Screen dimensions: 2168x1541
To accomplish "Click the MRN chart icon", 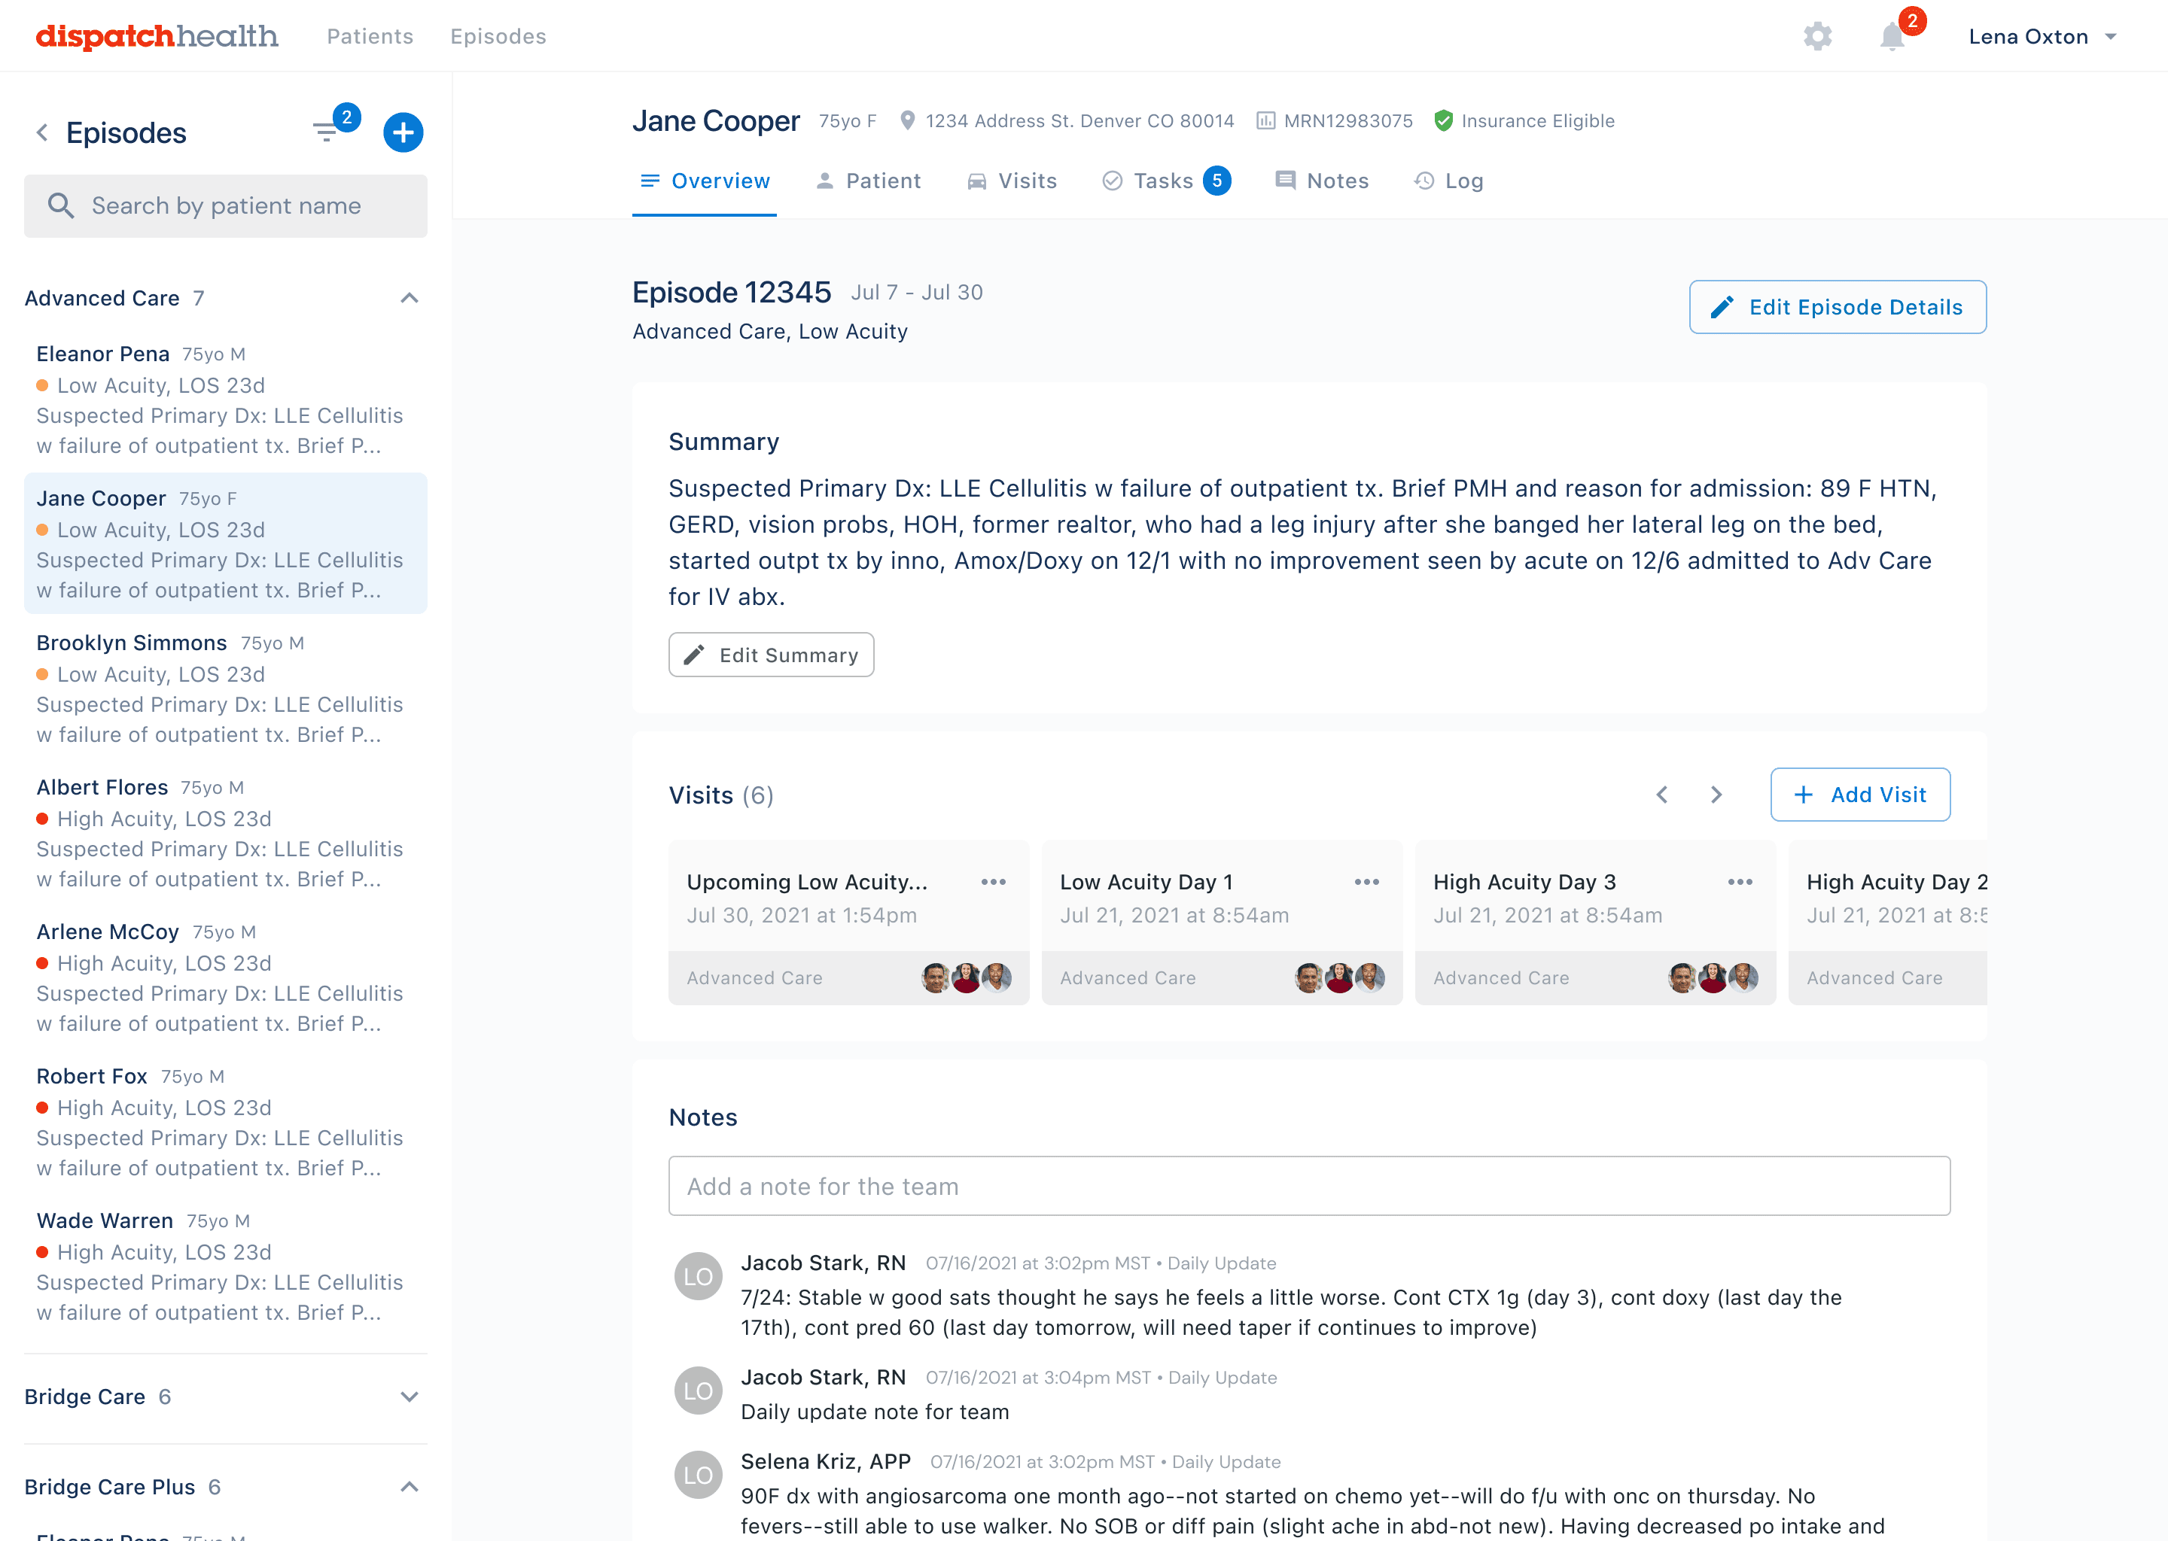I will (x=1265, y=120).
